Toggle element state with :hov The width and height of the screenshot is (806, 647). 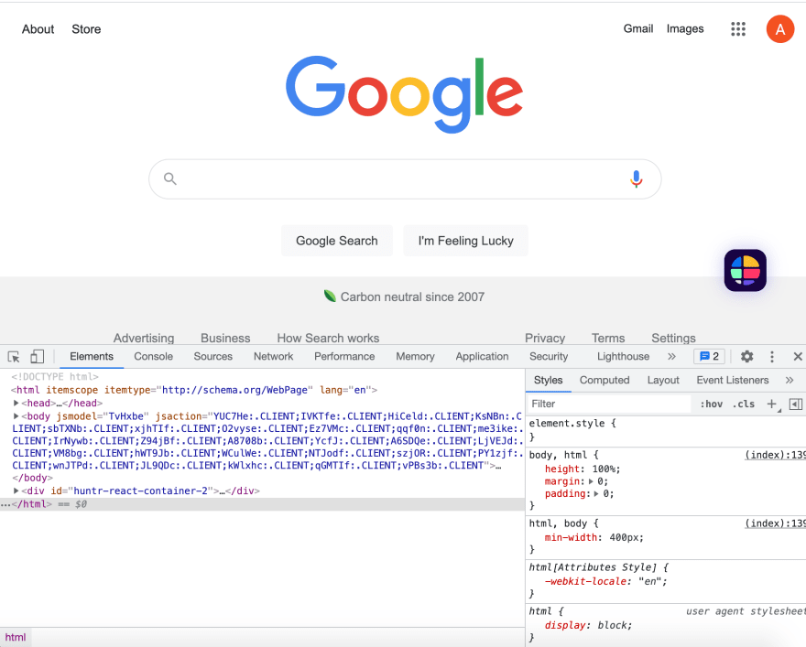(711, 404)
